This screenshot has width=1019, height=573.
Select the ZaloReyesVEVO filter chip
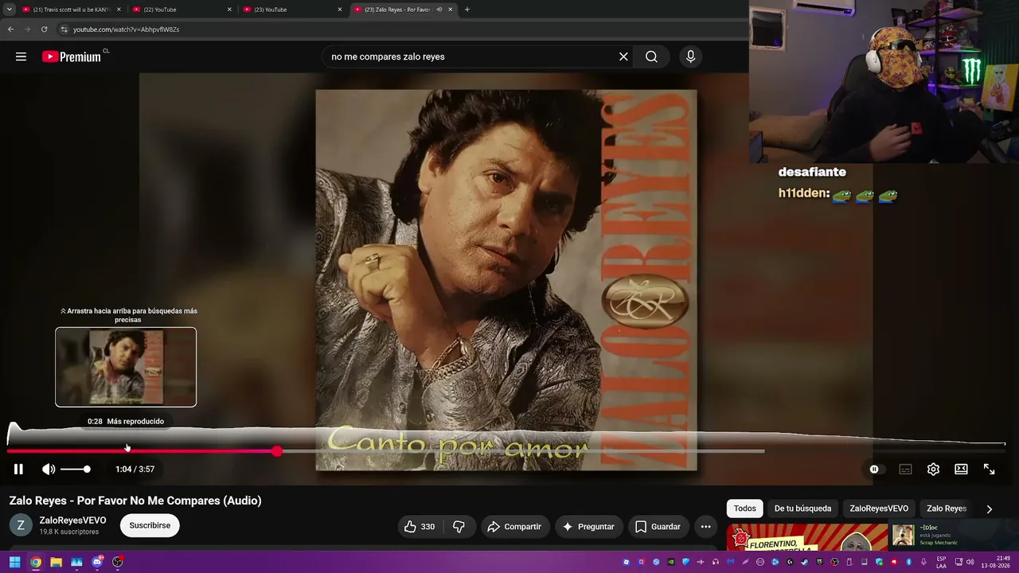879,509
